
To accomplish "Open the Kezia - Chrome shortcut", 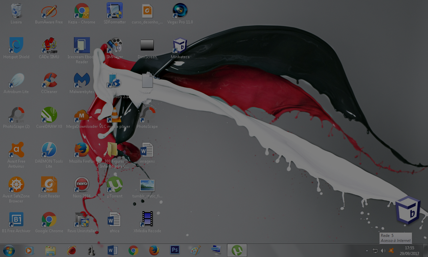I will (x=82, y=13).
